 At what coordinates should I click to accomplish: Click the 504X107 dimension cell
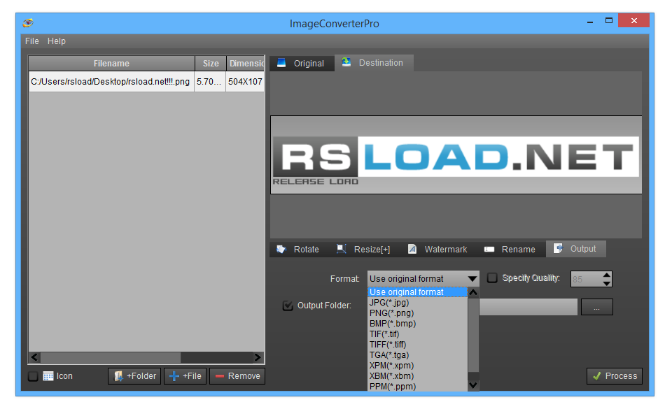tap(245, 82)
